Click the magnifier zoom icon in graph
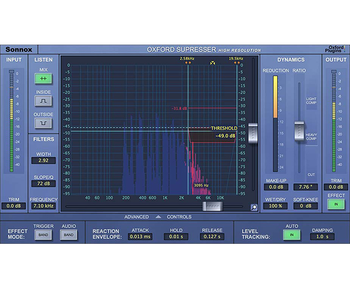This screenshot has width=350, height=289. coord(254,207)
